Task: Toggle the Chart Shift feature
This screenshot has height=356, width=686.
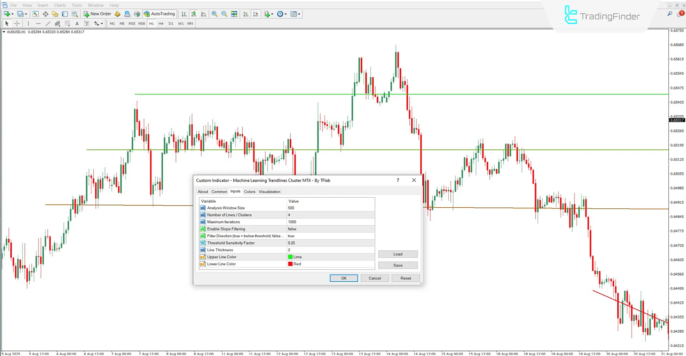Action: click(x=256, y=14)
